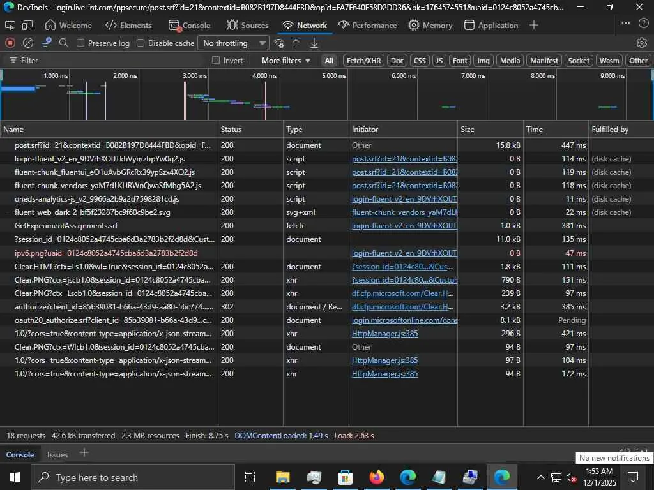Open HttpManager.js:385 initiator link for 421 ms request
Image resolution: width=654 pixels, height=490 pixels.
(384, 333)
